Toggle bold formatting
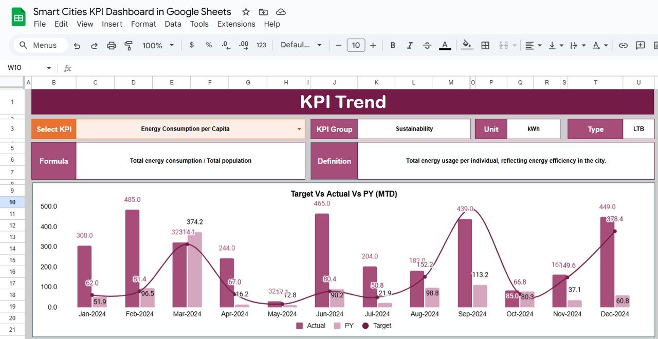 pos(393,45)
